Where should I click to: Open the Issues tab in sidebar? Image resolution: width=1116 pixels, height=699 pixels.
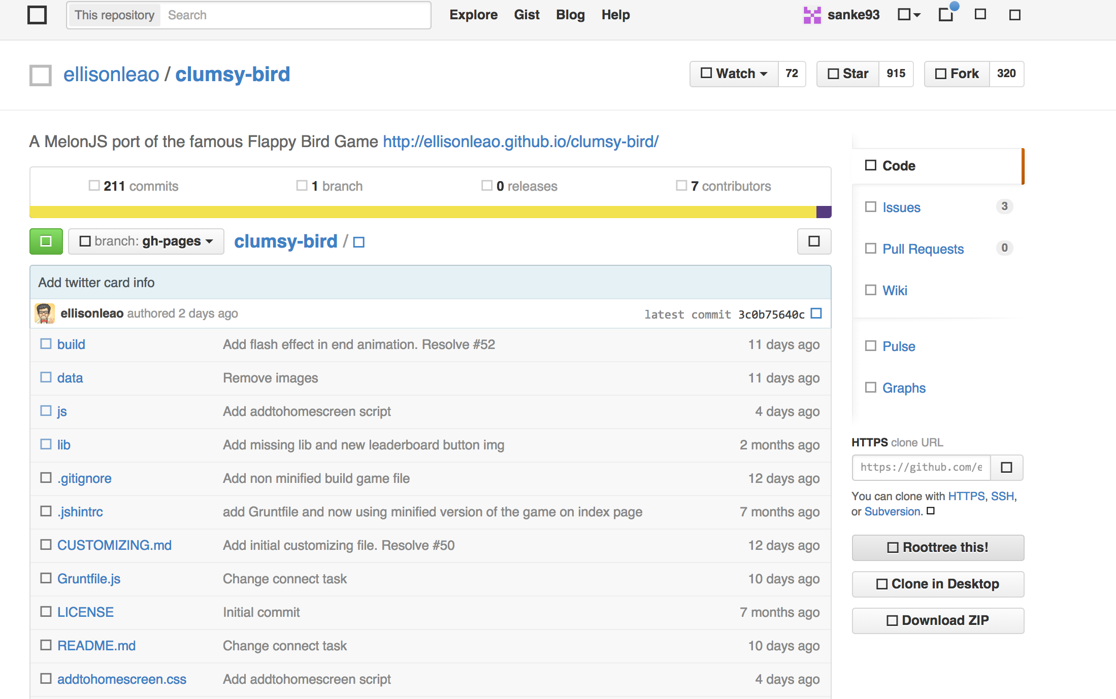coord(901,207)
